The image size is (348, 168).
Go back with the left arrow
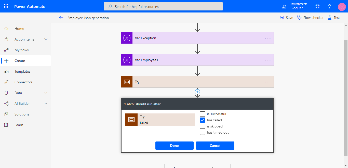point(61,18)
